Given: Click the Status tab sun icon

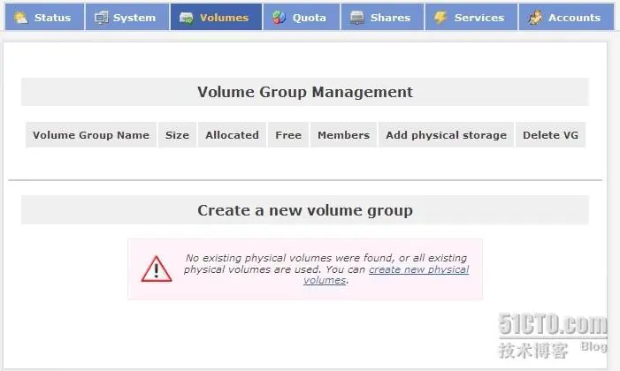Looking at the screenshot, I should tap(20, 18).
